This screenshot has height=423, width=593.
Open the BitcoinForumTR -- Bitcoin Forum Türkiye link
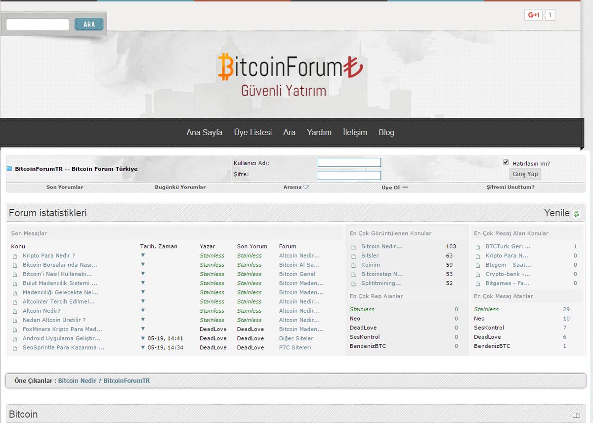tap(76, 169)
